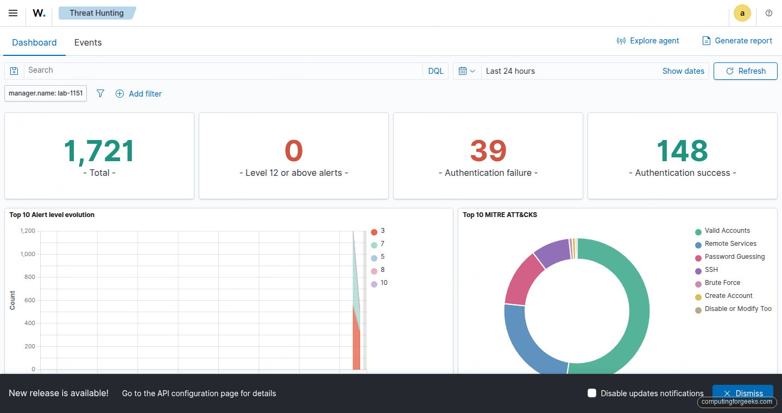782x413 pixels.
Task: Click the Generate report document icon
Action: point(706,40)
